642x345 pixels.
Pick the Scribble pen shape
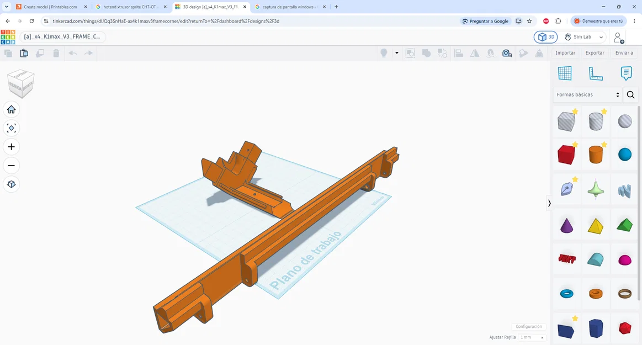click(x=567, y=189)
